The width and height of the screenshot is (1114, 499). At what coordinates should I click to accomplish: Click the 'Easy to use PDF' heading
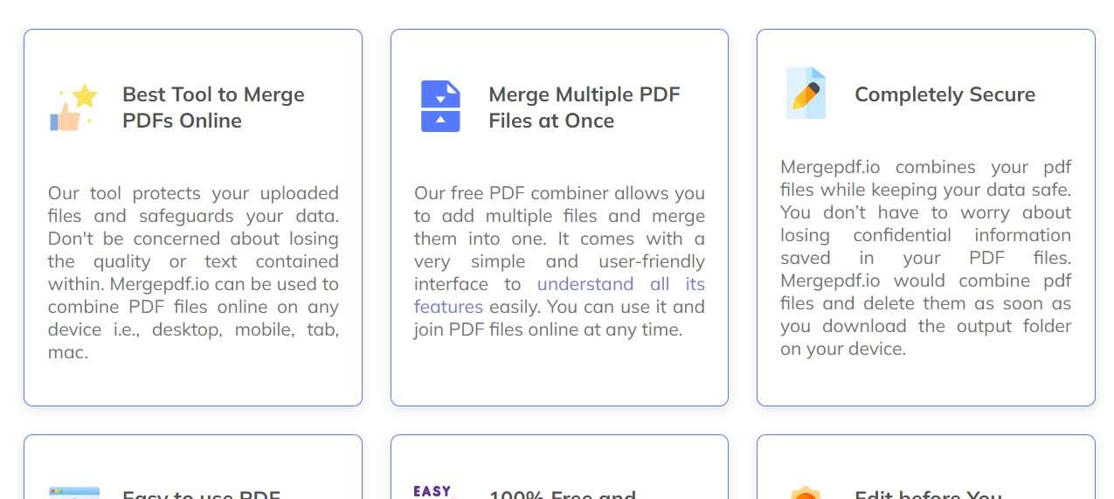pos(201,494)
